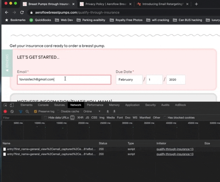This screenshot has width=220, height=182.
Task: Open initiator link of second request row
Action: click(x=175, y=154)
